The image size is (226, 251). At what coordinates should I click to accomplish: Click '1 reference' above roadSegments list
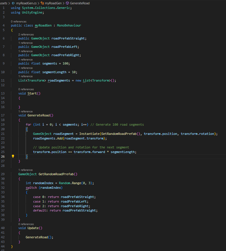25,76
